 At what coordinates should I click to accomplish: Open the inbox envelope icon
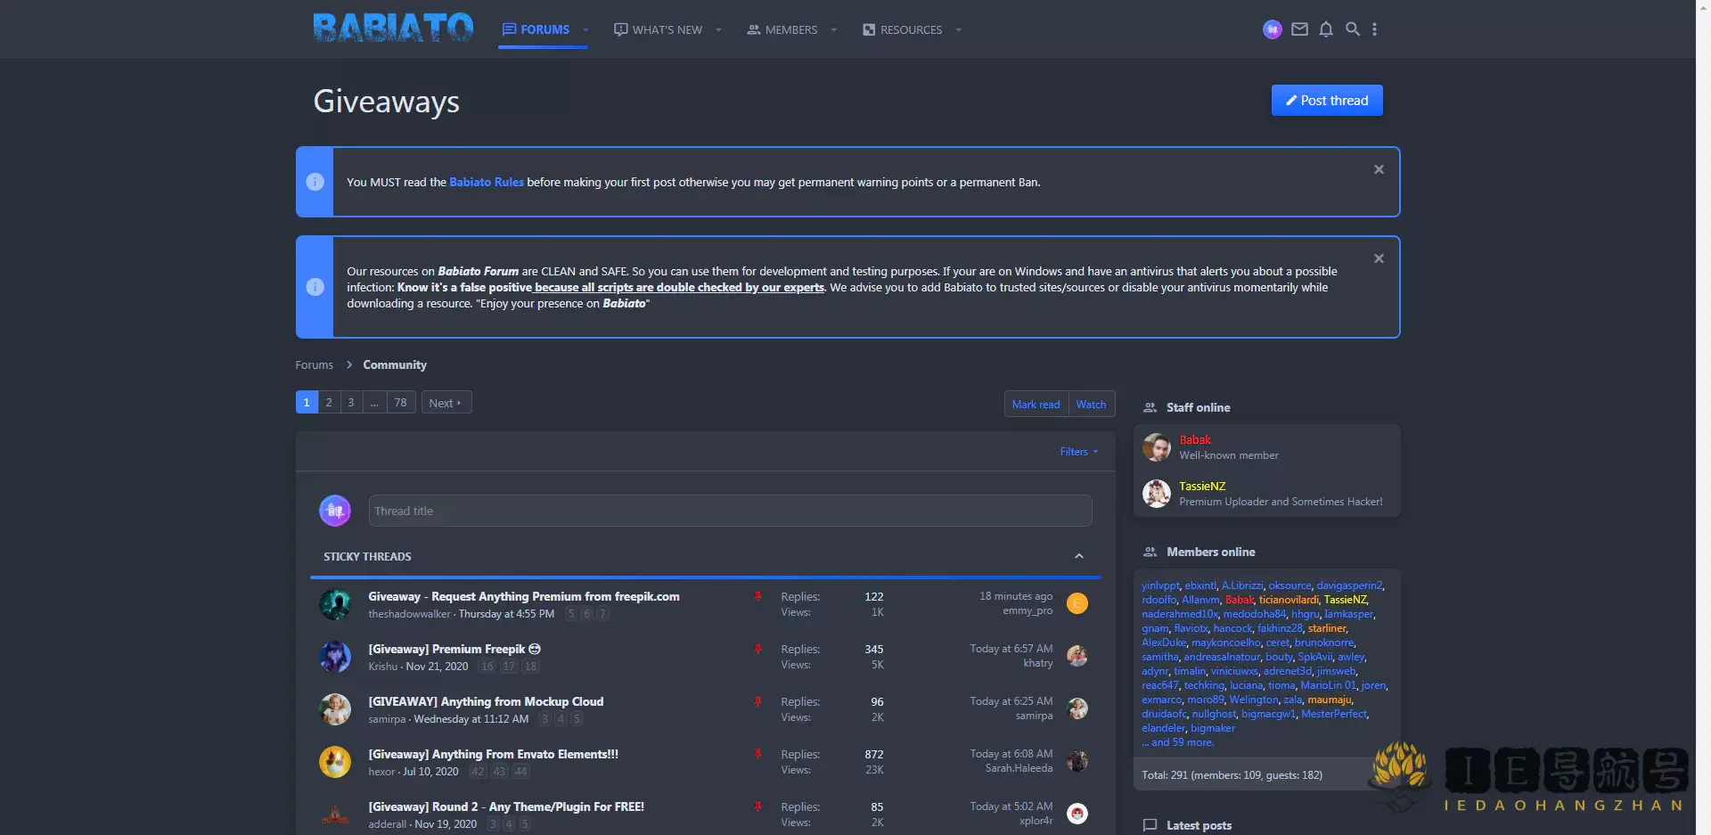point(1299,29)
